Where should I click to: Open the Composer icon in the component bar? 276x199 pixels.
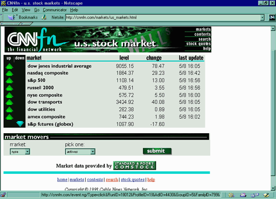coord(266,195)
